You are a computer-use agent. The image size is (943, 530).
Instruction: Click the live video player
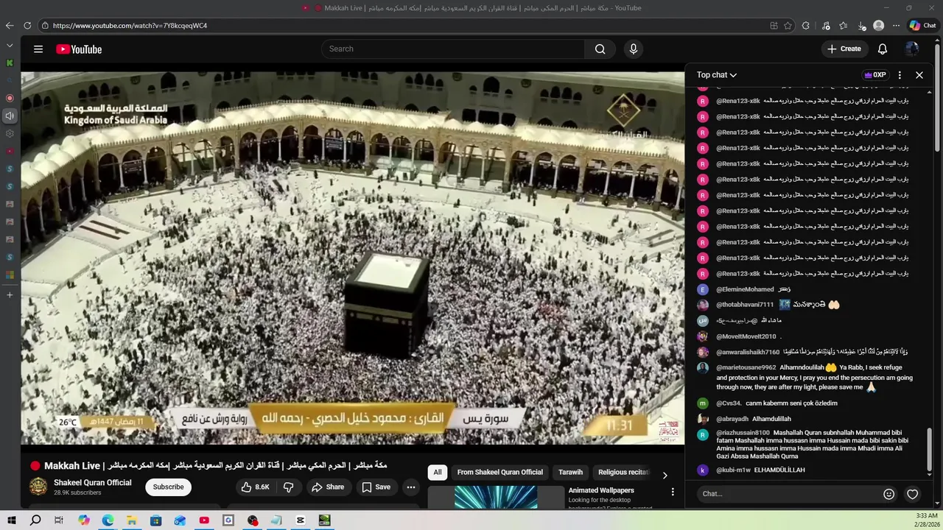point(352,258)
